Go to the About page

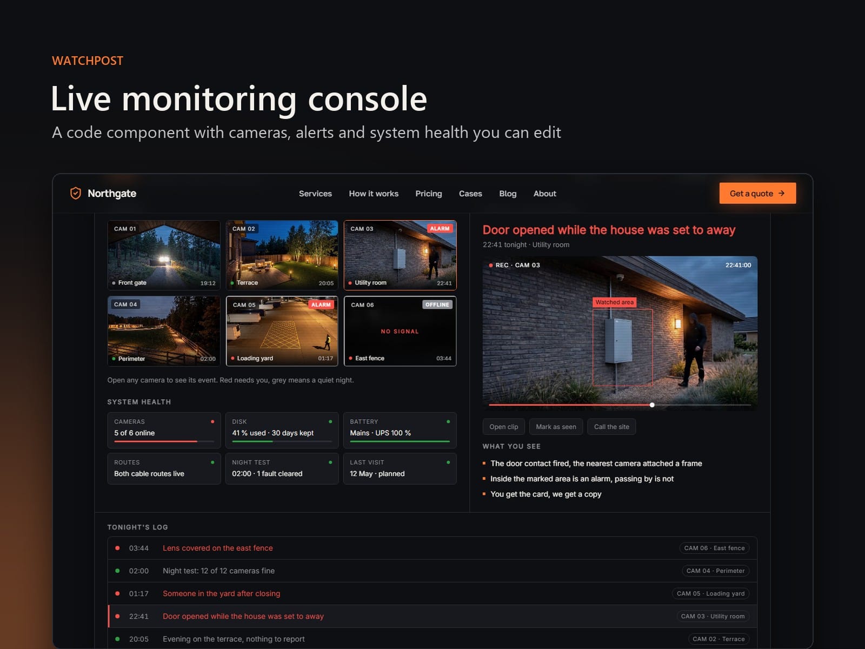click(x=545, y=194)
